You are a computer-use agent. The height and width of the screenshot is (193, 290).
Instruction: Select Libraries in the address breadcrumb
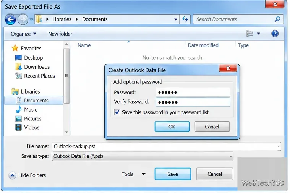tap(62, 19)
